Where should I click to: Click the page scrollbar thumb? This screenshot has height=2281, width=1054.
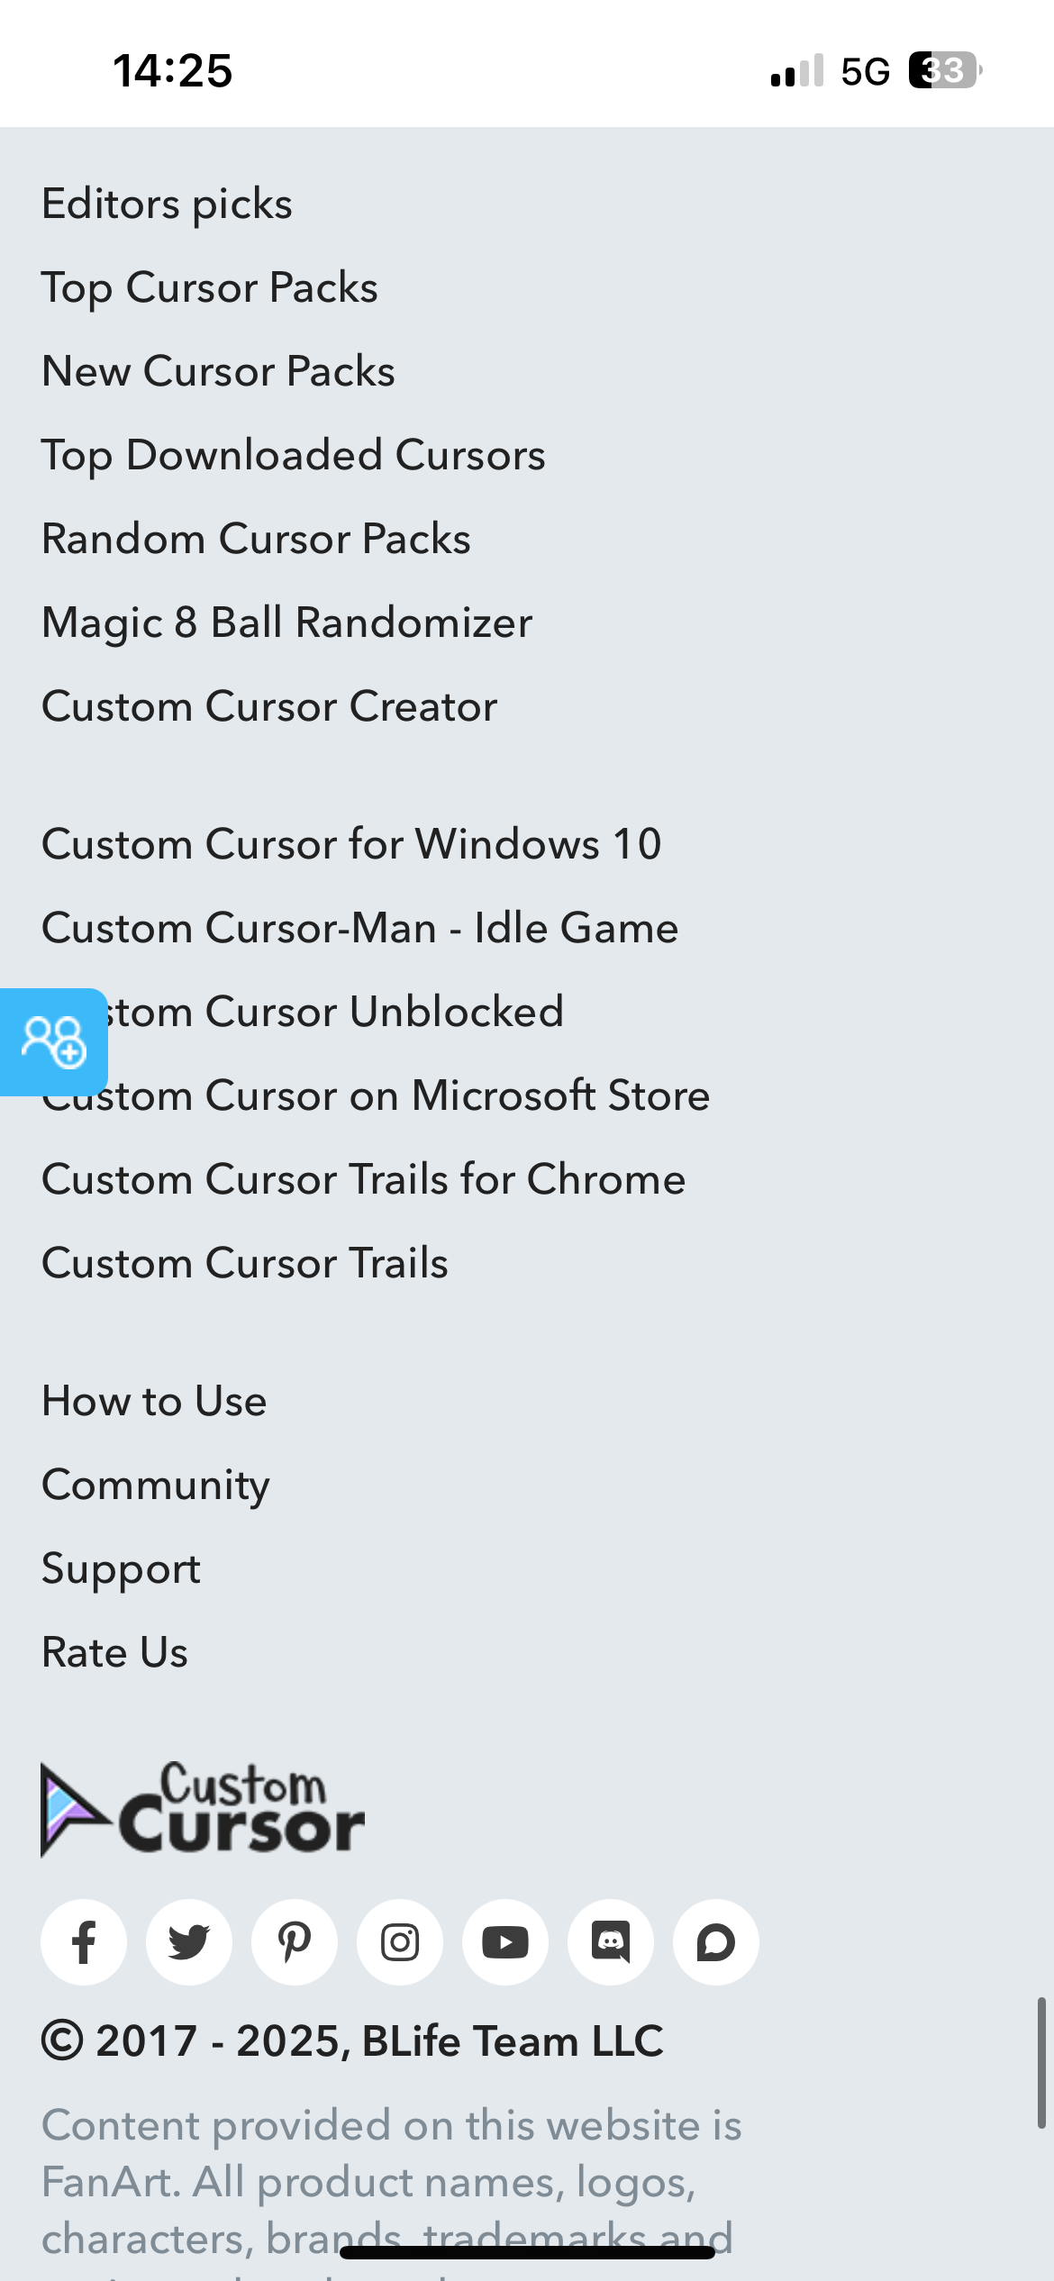1040,2063
